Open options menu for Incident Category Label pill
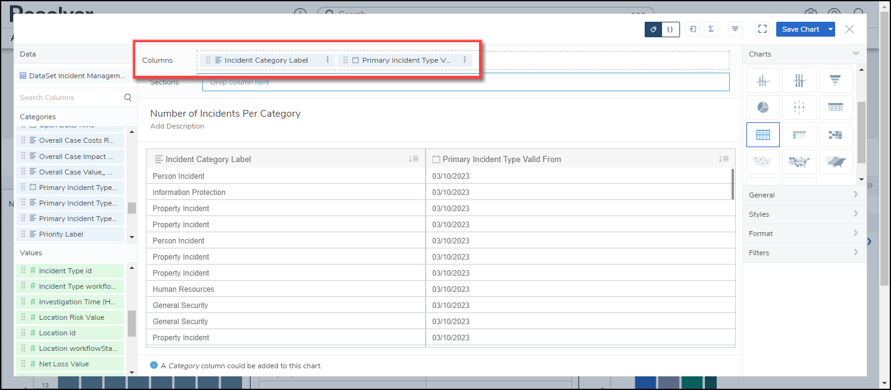The image size is (891, 390). 327,60
